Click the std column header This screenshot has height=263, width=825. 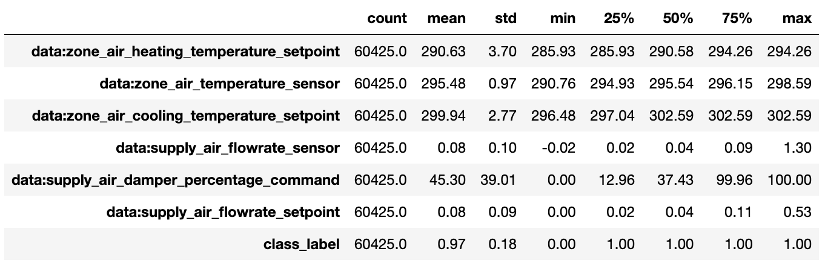point(505,19)
